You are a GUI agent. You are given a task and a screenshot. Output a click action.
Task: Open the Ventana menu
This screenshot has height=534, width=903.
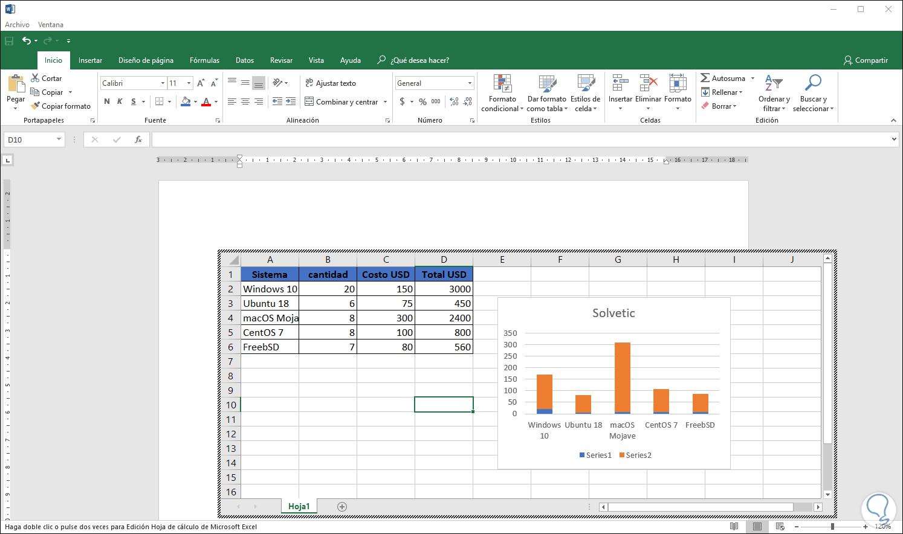(x=51, y=25)
